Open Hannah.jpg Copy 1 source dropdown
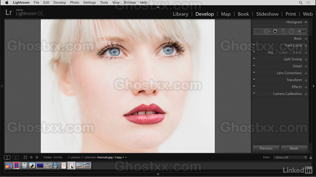316x177 pixels. tap(126, 157)
